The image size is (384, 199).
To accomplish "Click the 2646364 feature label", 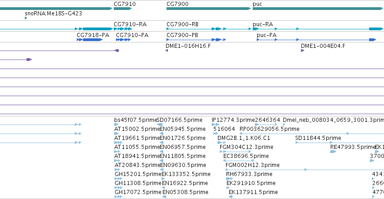I will (268, 120).
